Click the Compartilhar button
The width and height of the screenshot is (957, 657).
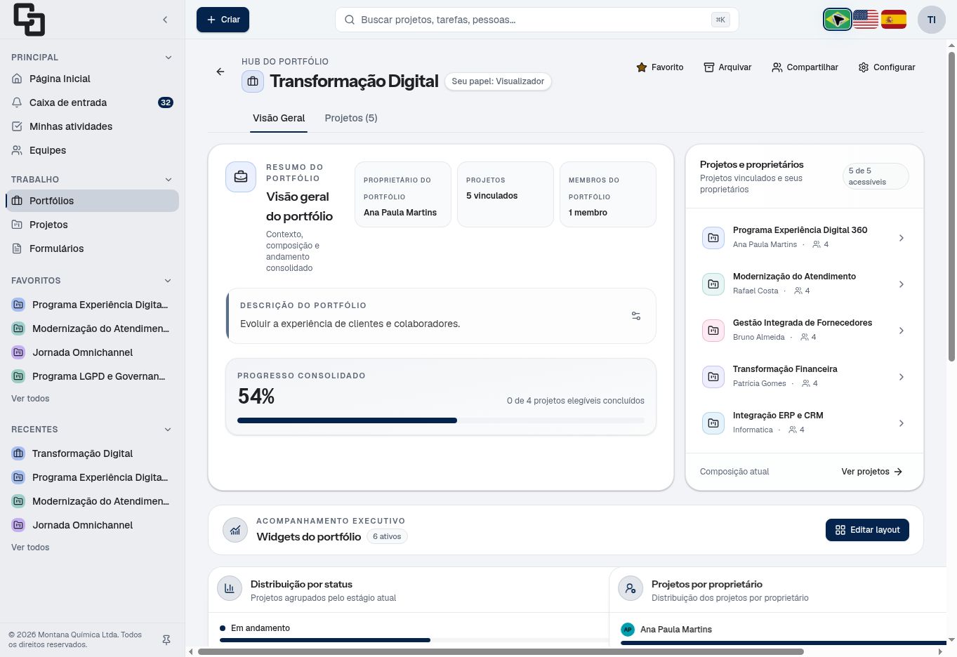[x=805, y=67]
